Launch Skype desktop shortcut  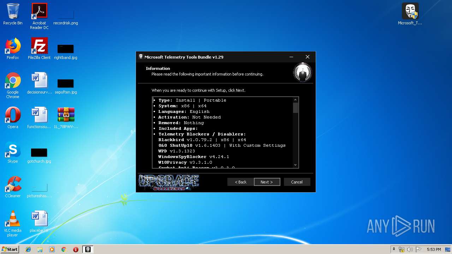tap(13, 152)
